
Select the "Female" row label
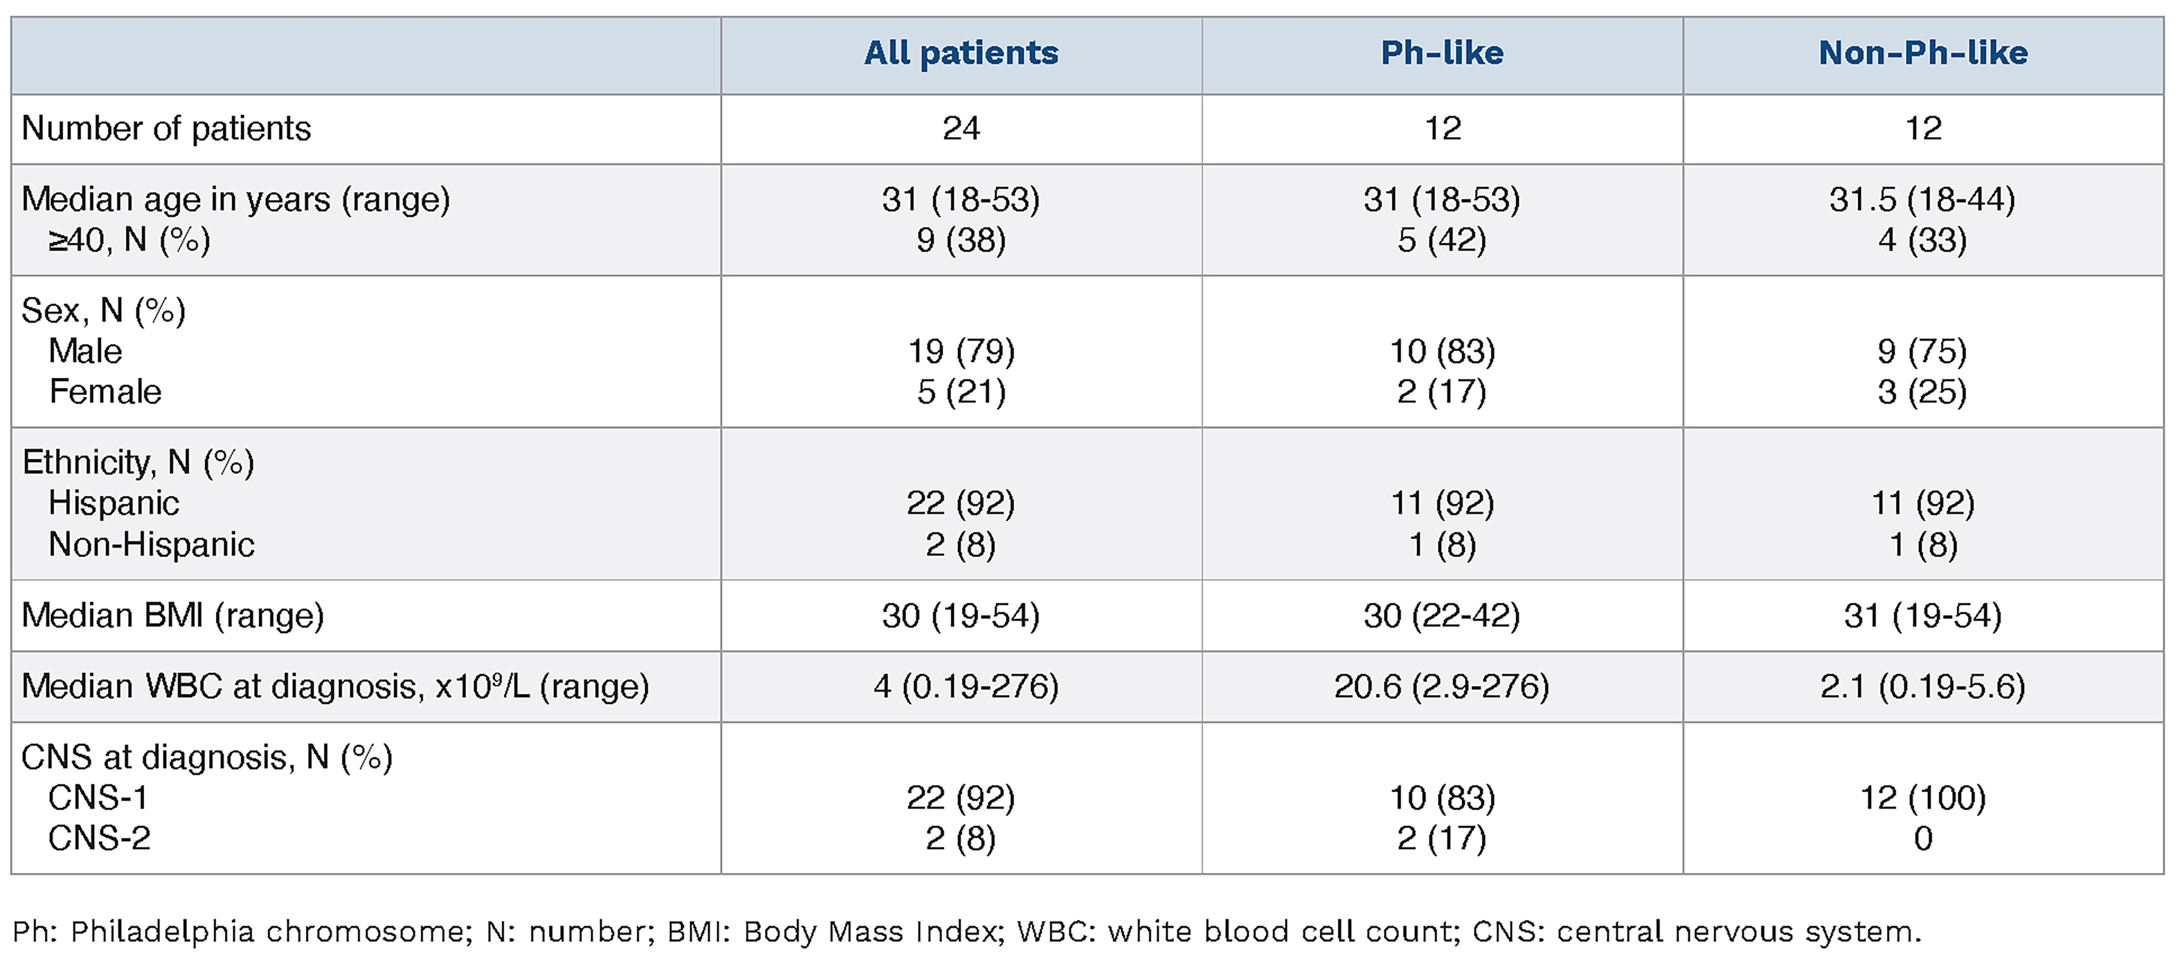(105, 392)
